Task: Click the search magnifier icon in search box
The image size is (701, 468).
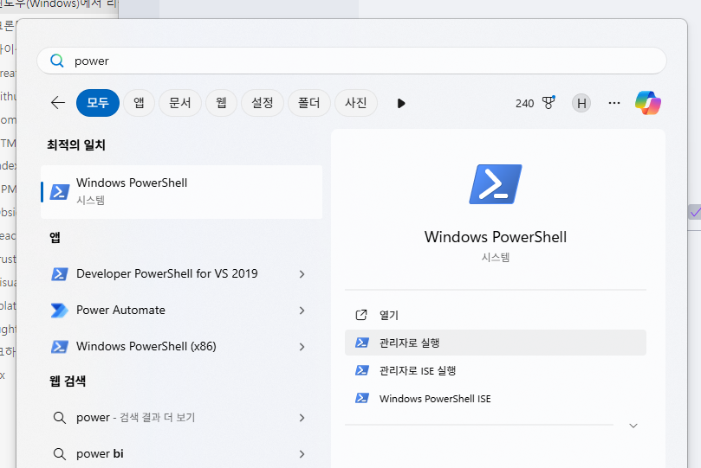Action: tap(57, 61)
